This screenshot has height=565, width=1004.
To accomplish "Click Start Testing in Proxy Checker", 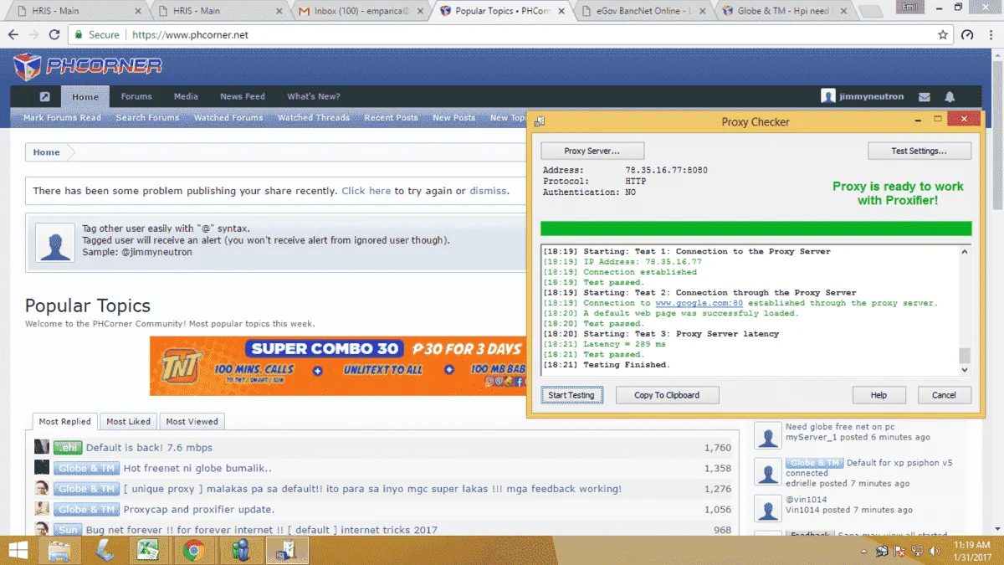I will pos(571,395).
